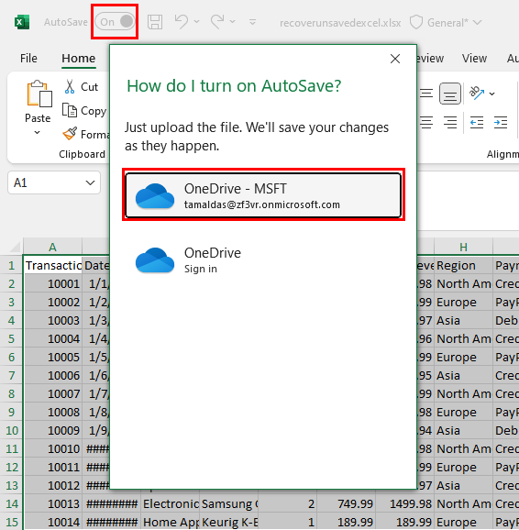The image size is (519, 530).
Task: Click the Save floppy disk icon
Action: [155, 22]
